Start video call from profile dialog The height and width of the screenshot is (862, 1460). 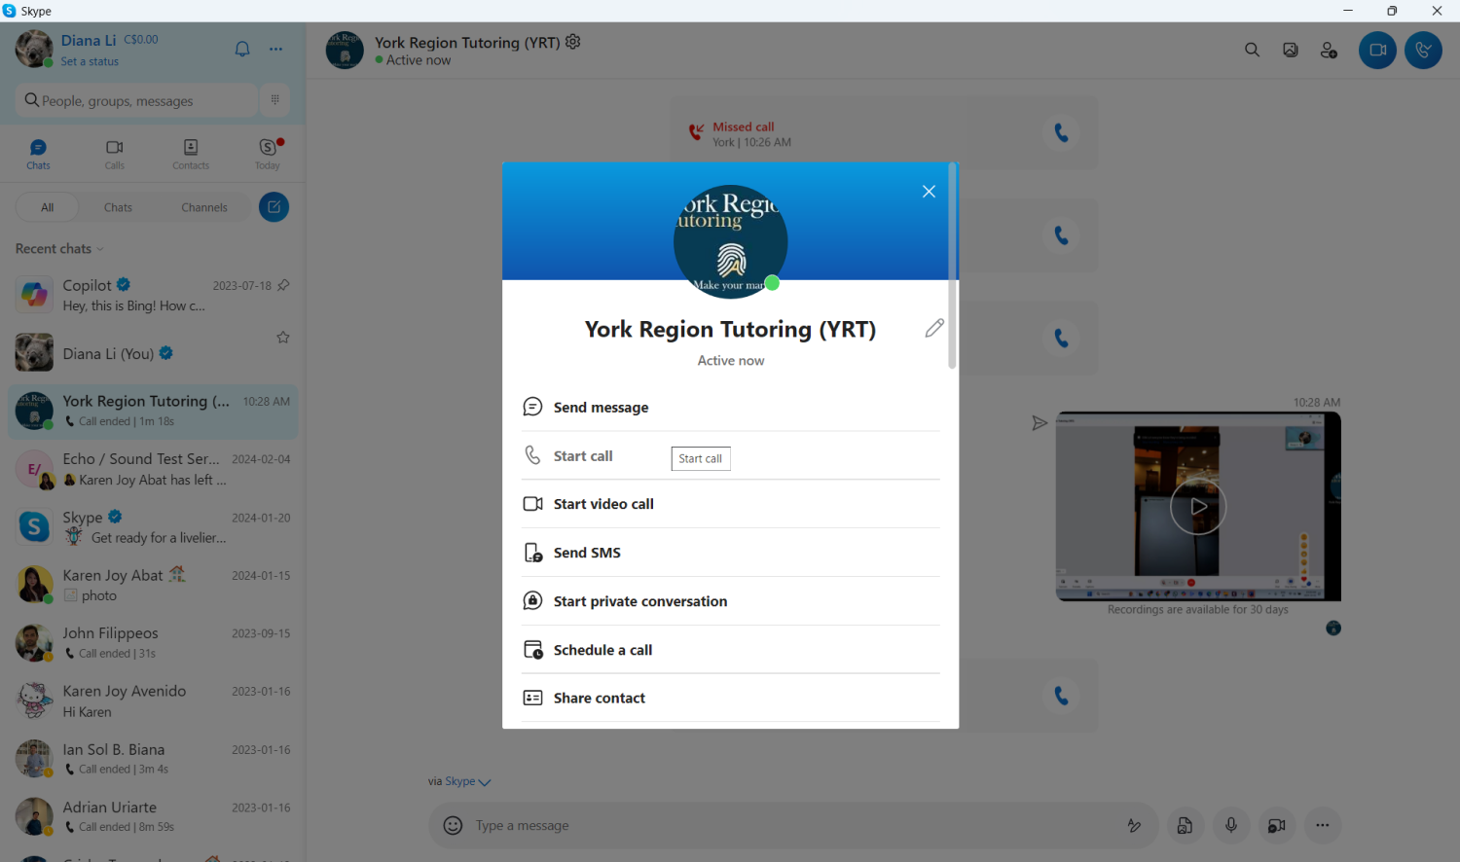730,504
